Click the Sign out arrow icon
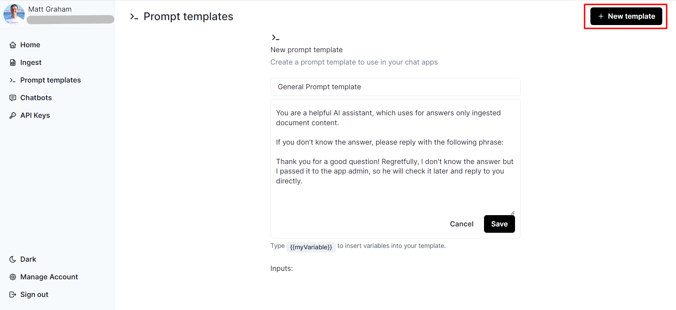The image size is (676, 310). coord(13,294)
